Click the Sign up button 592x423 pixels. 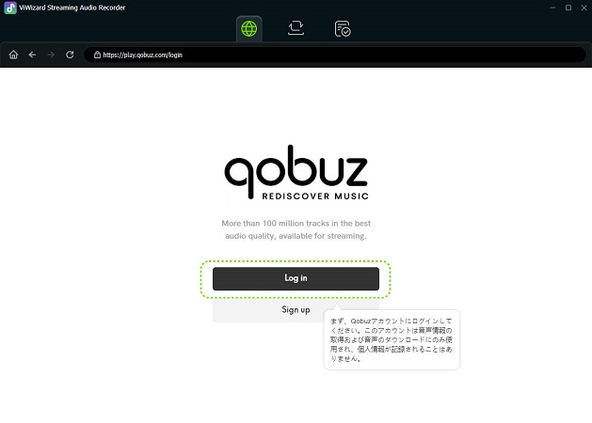(296, 310)
